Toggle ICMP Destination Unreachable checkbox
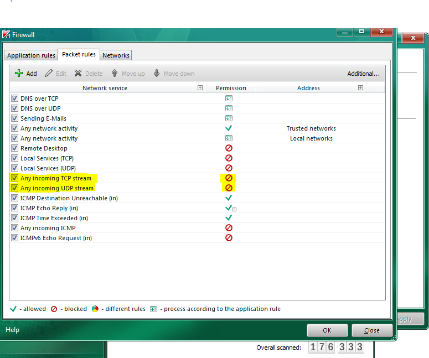This screenshot has width=429, height=358. pyautogui.click(x=15, y=198)
